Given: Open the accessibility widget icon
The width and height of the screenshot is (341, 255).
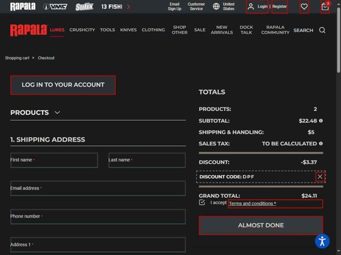Looking at the screenshot, I should pyautogui.click(x=322, y=241).
